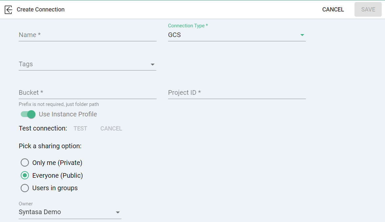Toggle the Use Instance Profile switch

tap(28, 114)
